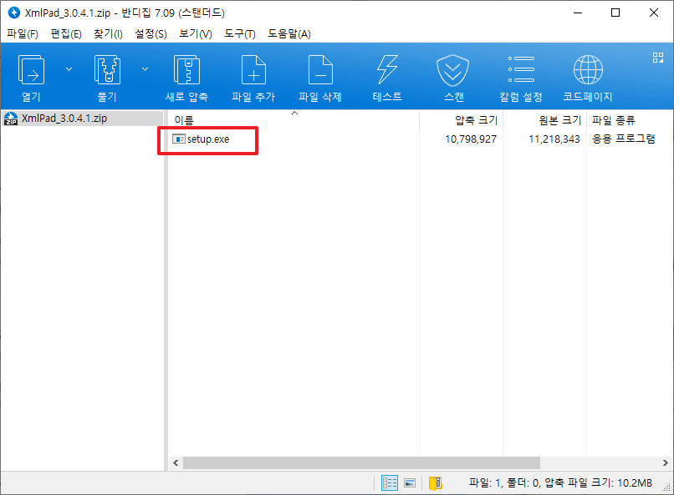
Task: Switch to image preview view icon
Action: [410, 483]
